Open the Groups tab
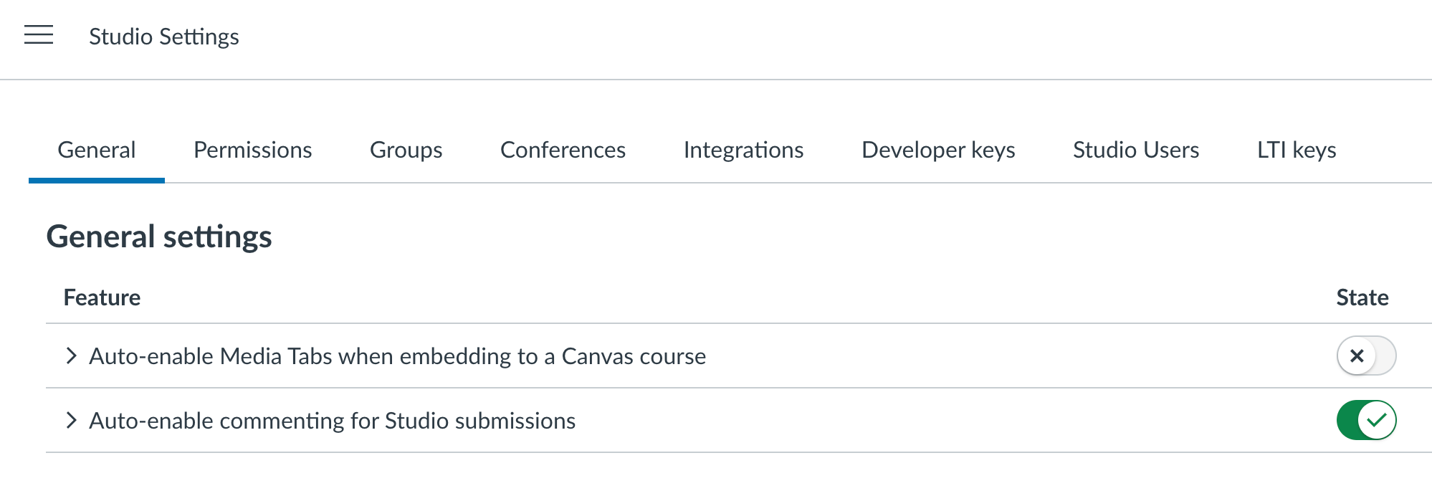This screenshot has height=496, width=1432. [406, 150]
